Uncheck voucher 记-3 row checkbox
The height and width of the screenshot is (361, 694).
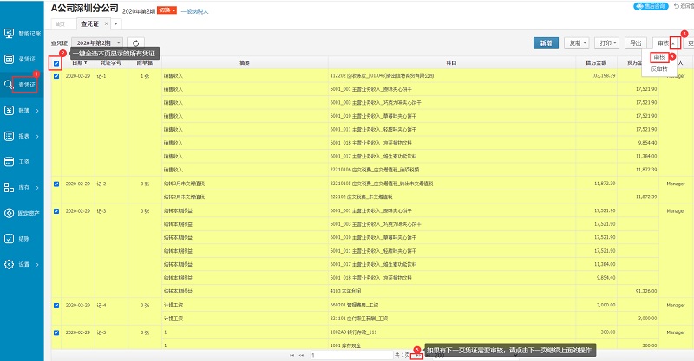[57, 210]
